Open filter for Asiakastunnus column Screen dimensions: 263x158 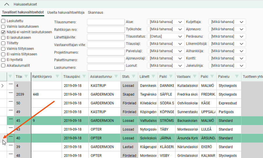point(116,76)
